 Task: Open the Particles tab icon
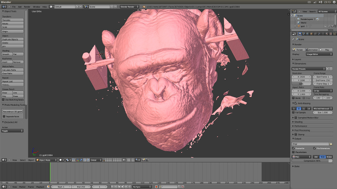pyautogui.click(x=335, y=34)
